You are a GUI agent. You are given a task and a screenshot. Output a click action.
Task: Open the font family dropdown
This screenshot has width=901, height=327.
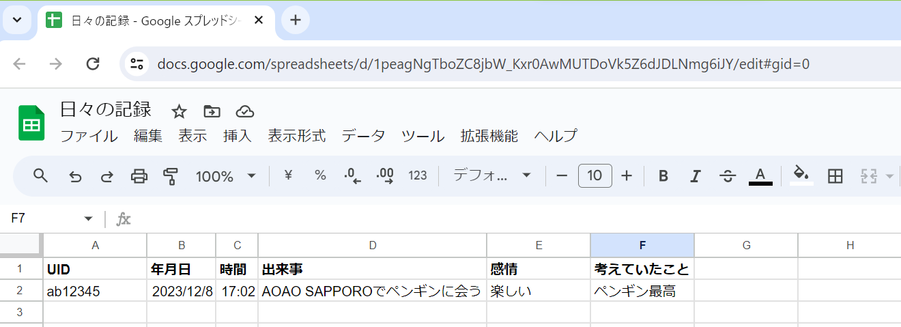pos(492,175)
